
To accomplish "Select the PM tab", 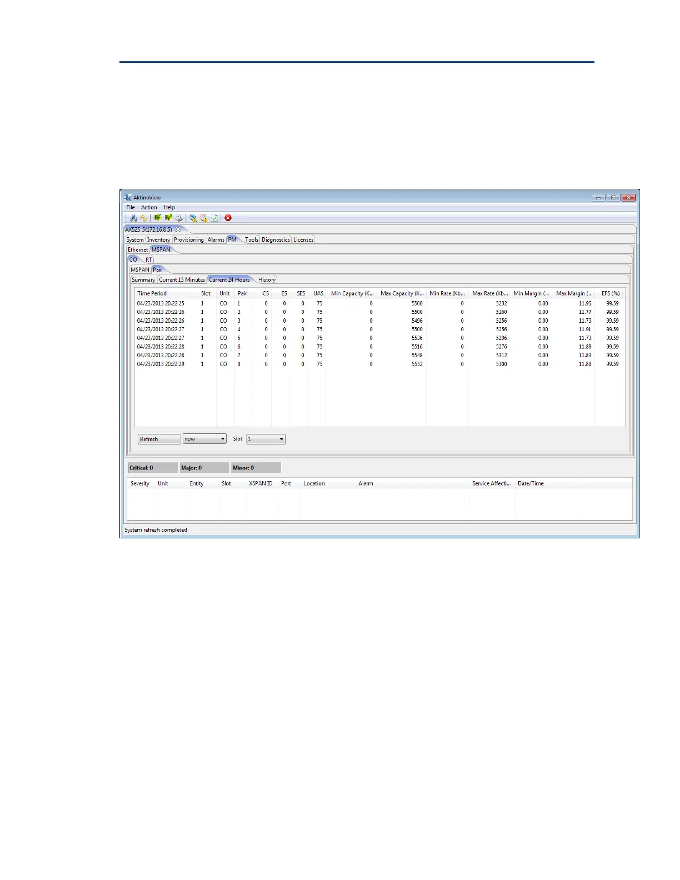I will tap(232, 239).
